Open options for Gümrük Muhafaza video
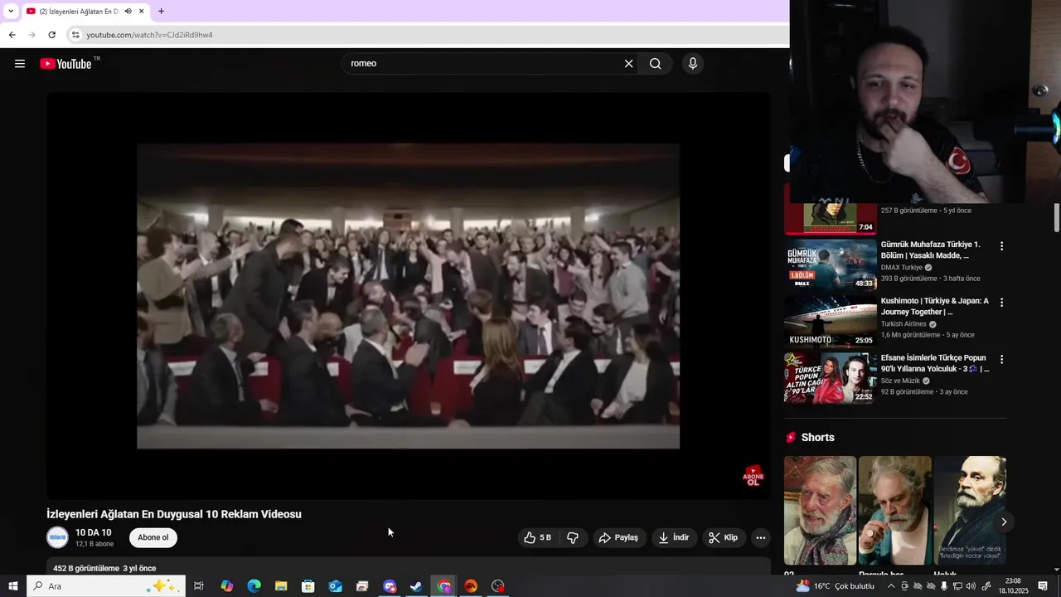 pos(1001,246)
